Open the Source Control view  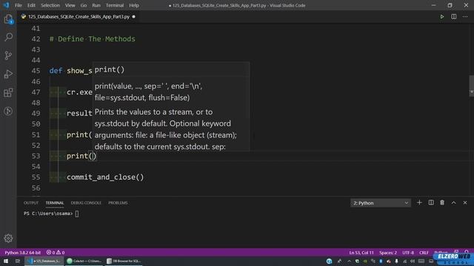(x=8, y=55)
